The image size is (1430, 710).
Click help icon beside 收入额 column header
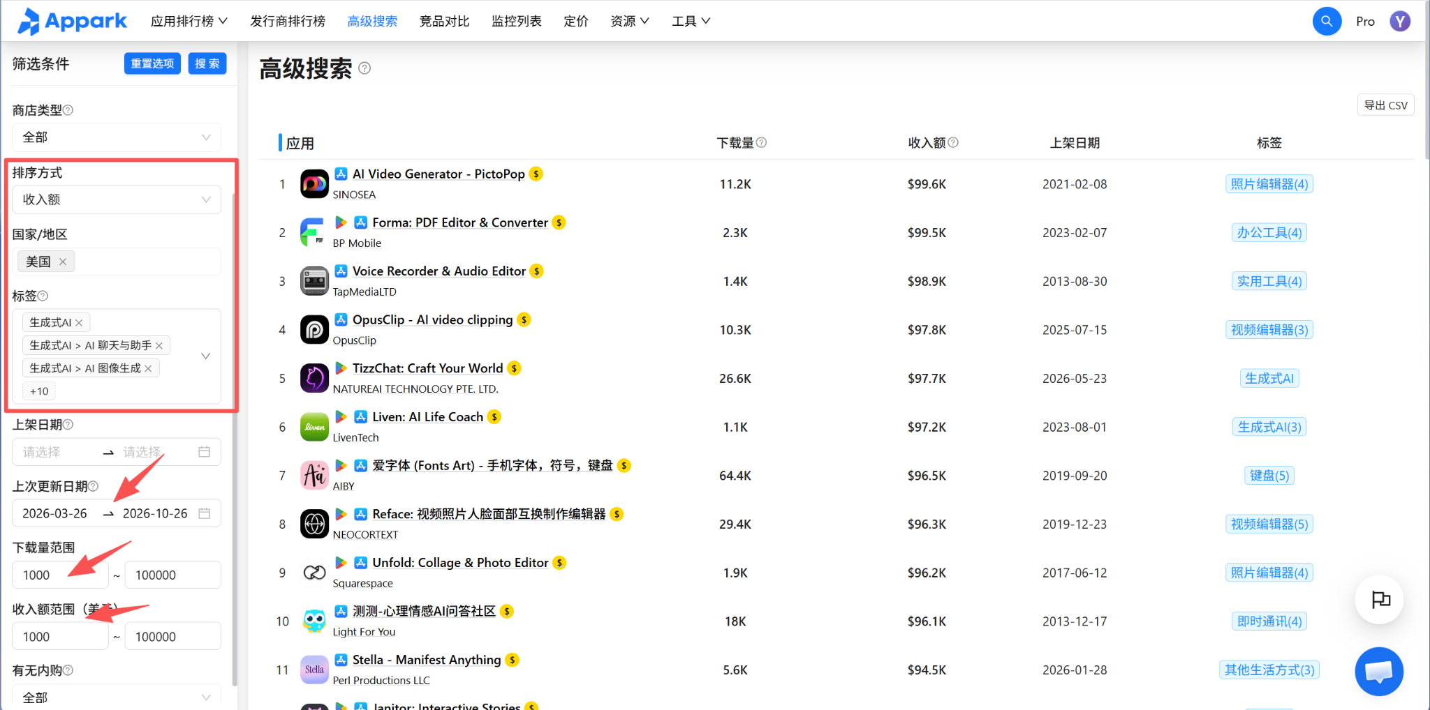pos(953,142)
